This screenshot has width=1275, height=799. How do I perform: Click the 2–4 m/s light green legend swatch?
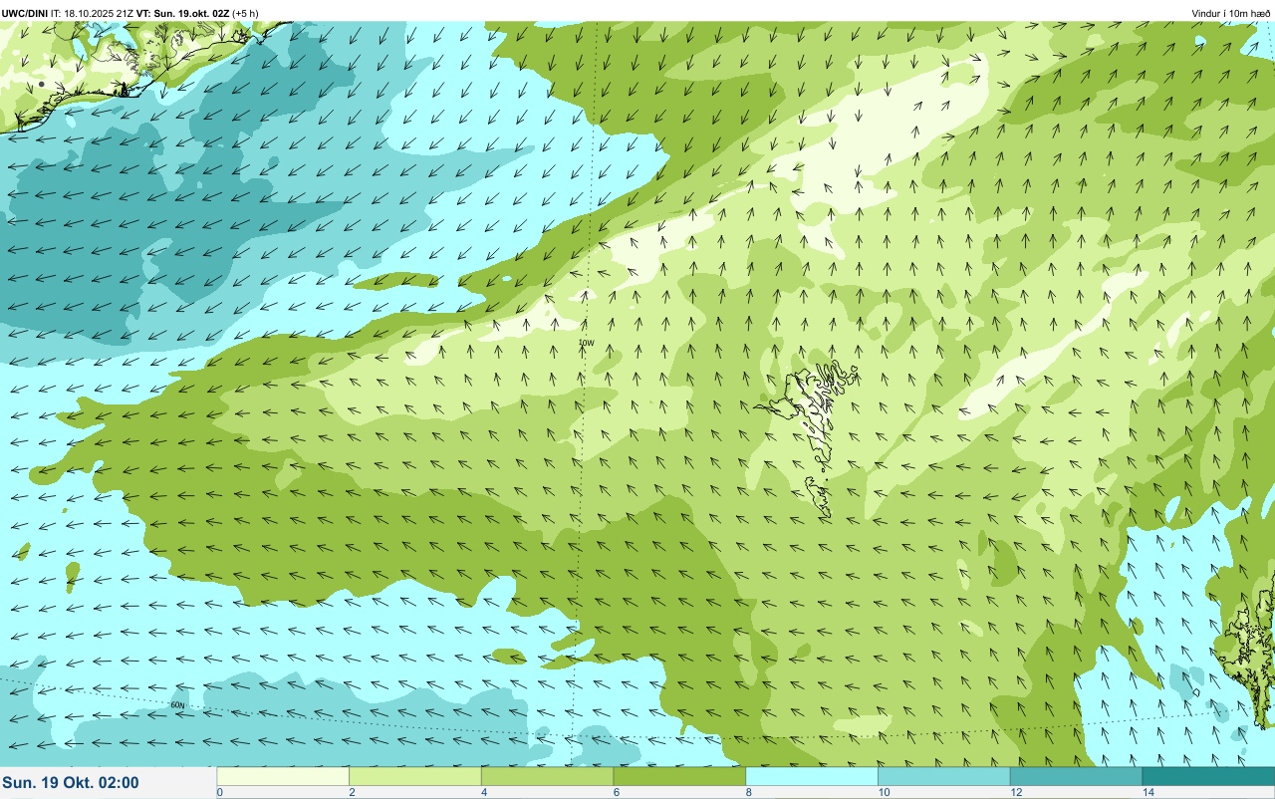tap(415, 776)
